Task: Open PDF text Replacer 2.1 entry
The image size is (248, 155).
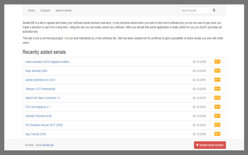Action: click(38, 107)
